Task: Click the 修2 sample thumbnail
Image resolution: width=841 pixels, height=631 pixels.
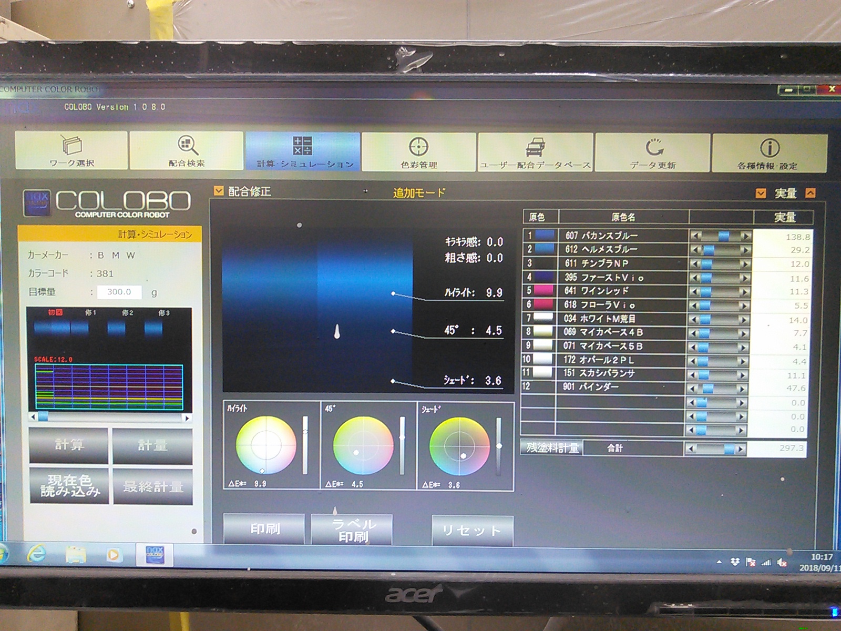Action: point(117,328)
